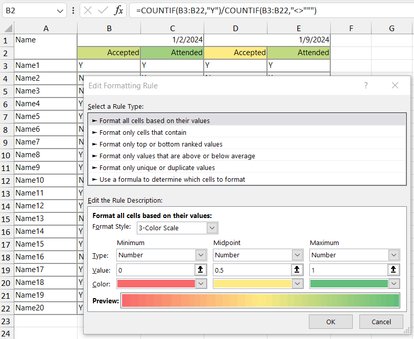Click cell 'Name1'
The image size is (414, 339).
45,65
